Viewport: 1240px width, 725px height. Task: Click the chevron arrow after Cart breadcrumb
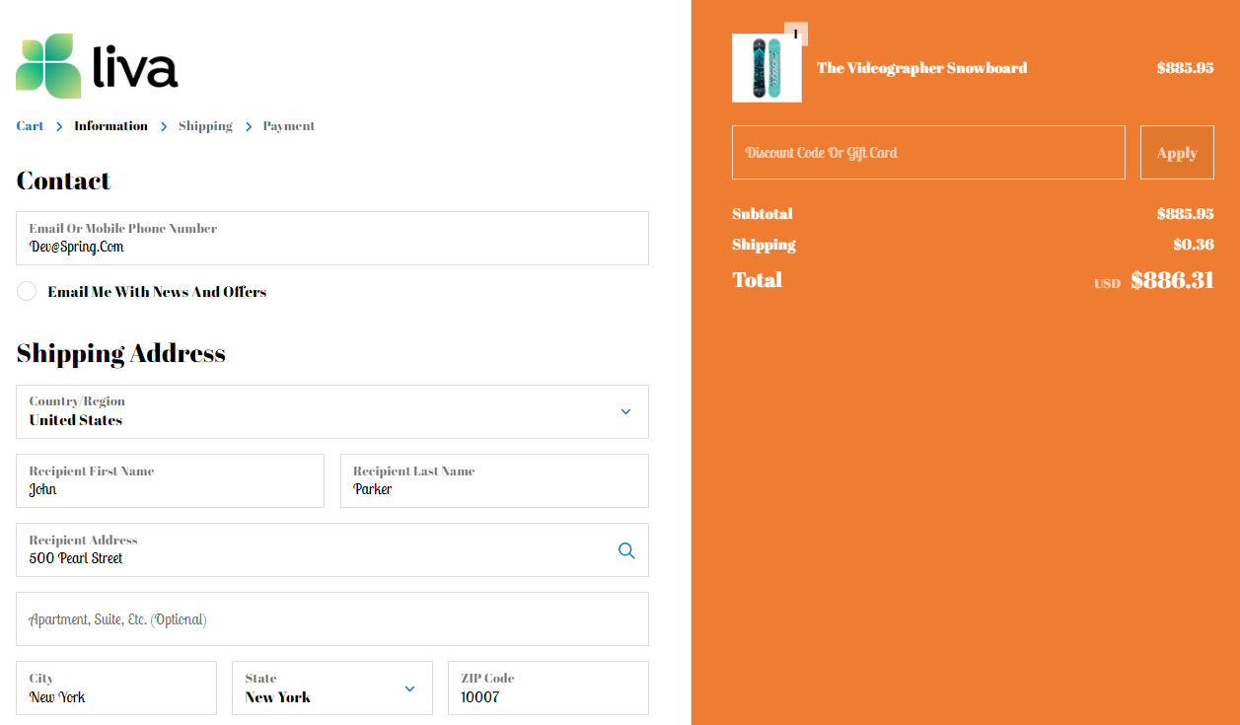[59, 127]
